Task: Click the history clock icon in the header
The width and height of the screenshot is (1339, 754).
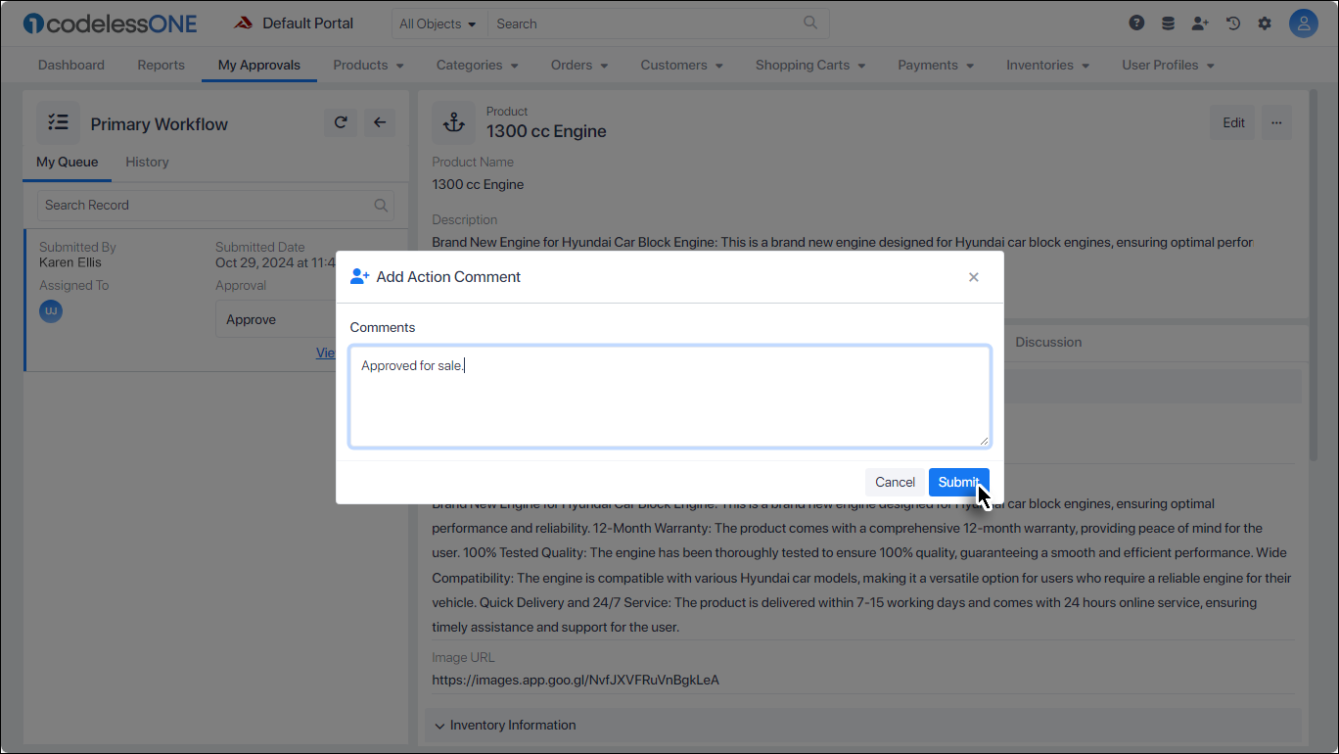Action: click(x=1232, y=22)
